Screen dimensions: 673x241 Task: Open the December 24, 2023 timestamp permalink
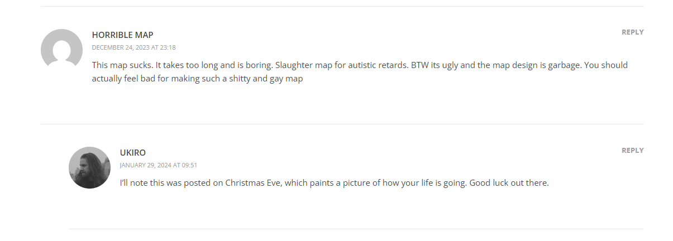[133, 47]
